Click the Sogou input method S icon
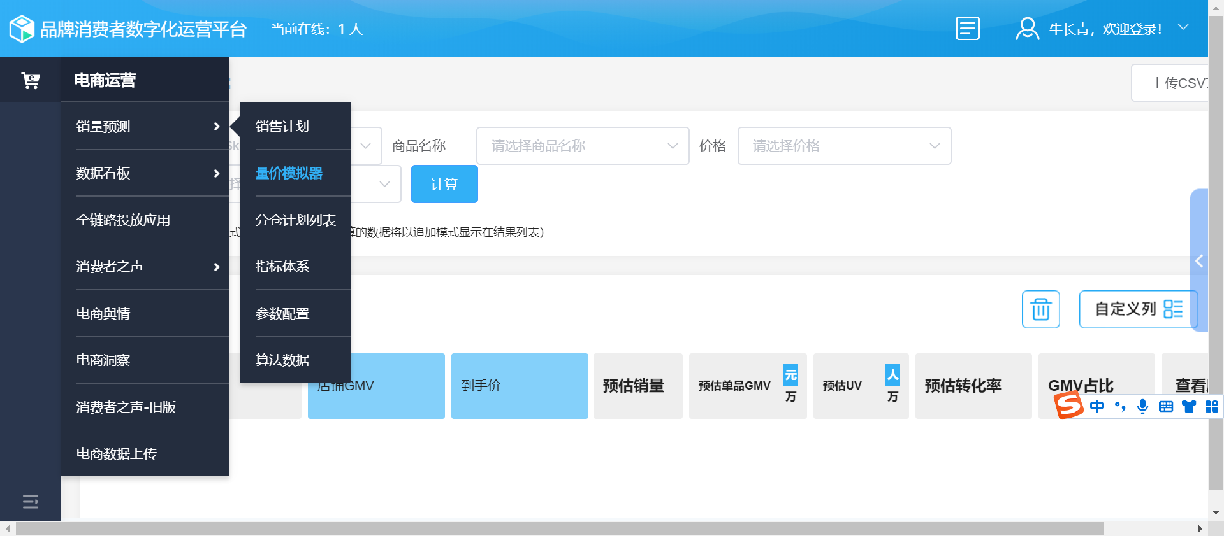Screen dimensions: 1224x536 (1068, 405)
